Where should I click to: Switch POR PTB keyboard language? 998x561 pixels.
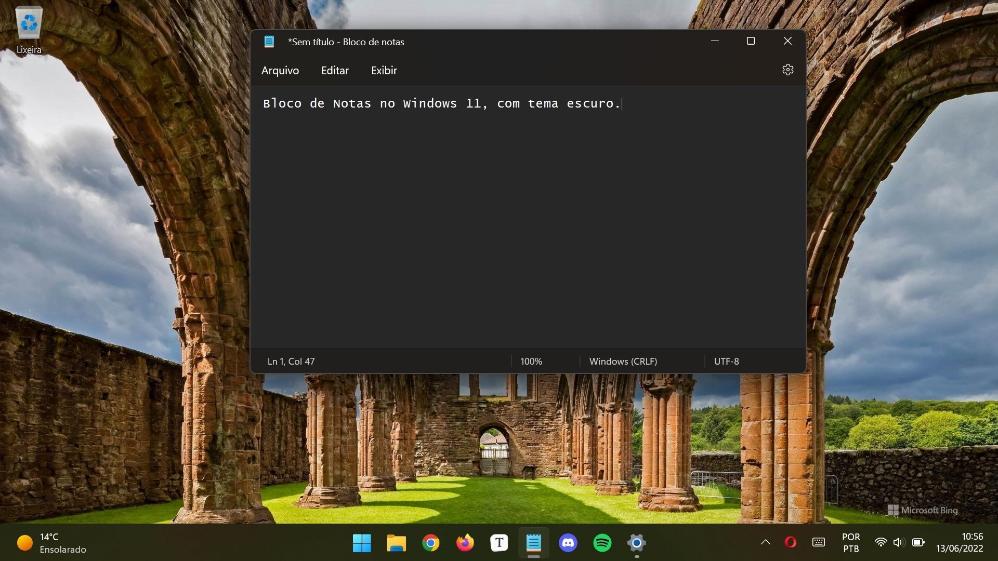pos(851,542)
